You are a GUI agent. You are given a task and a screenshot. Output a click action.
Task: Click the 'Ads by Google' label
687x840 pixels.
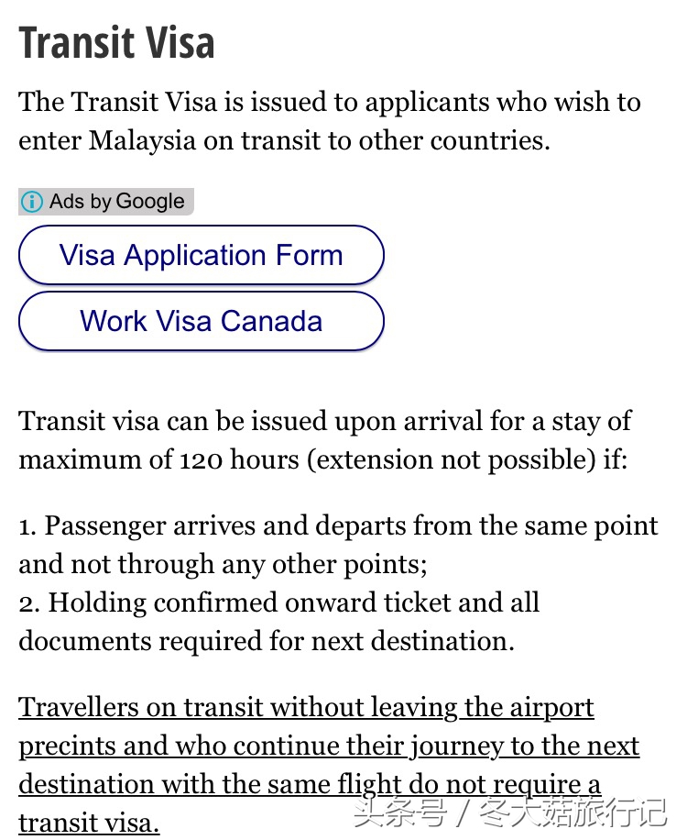point(105,202)
